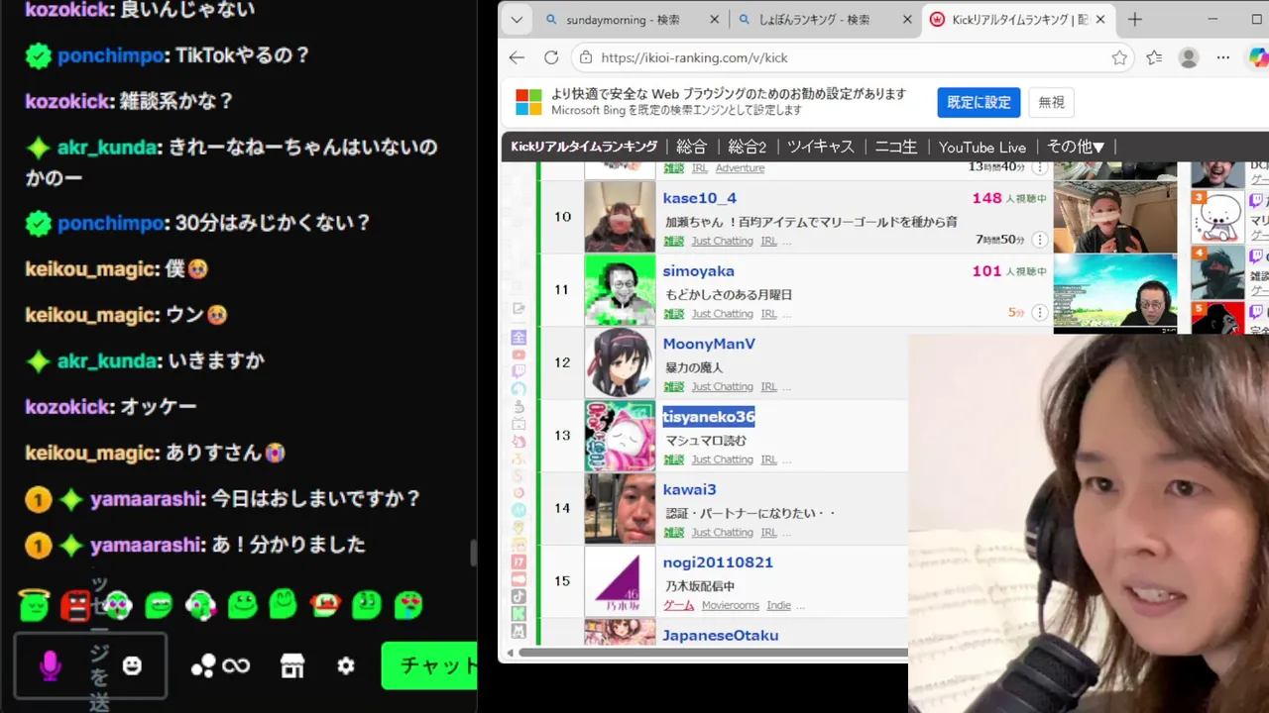Open YouTube Live in ranking menu
Viewport: 1269px width, 713px height.
(x=981, y=147)
